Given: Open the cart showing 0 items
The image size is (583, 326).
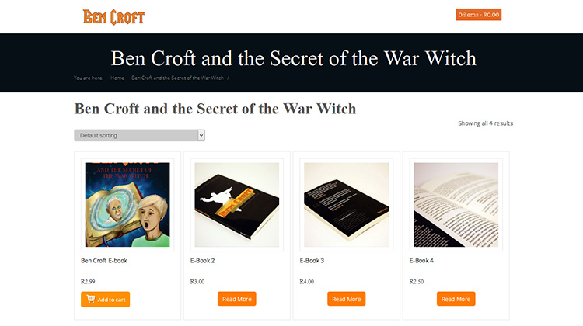Looking at the screenshot, I should (x=479, y=15).
